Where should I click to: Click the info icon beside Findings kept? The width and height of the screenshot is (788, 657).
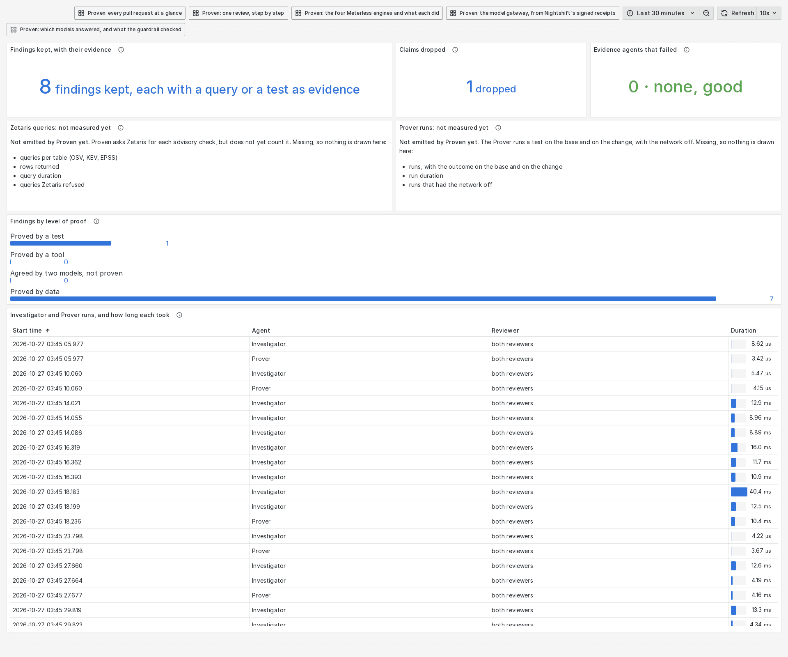[121, 50]
